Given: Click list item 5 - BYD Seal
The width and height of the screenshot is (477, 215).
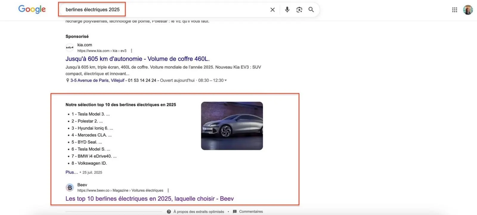Looking at the screenshot, I should [87, 142].
